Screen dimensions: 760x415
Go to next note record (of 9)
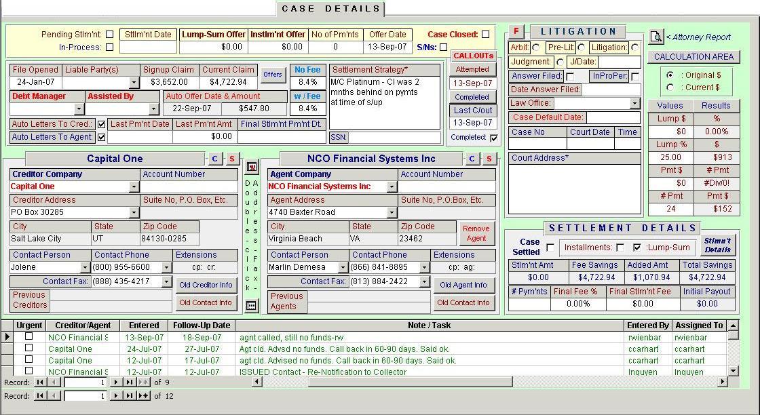pos(116,382)
